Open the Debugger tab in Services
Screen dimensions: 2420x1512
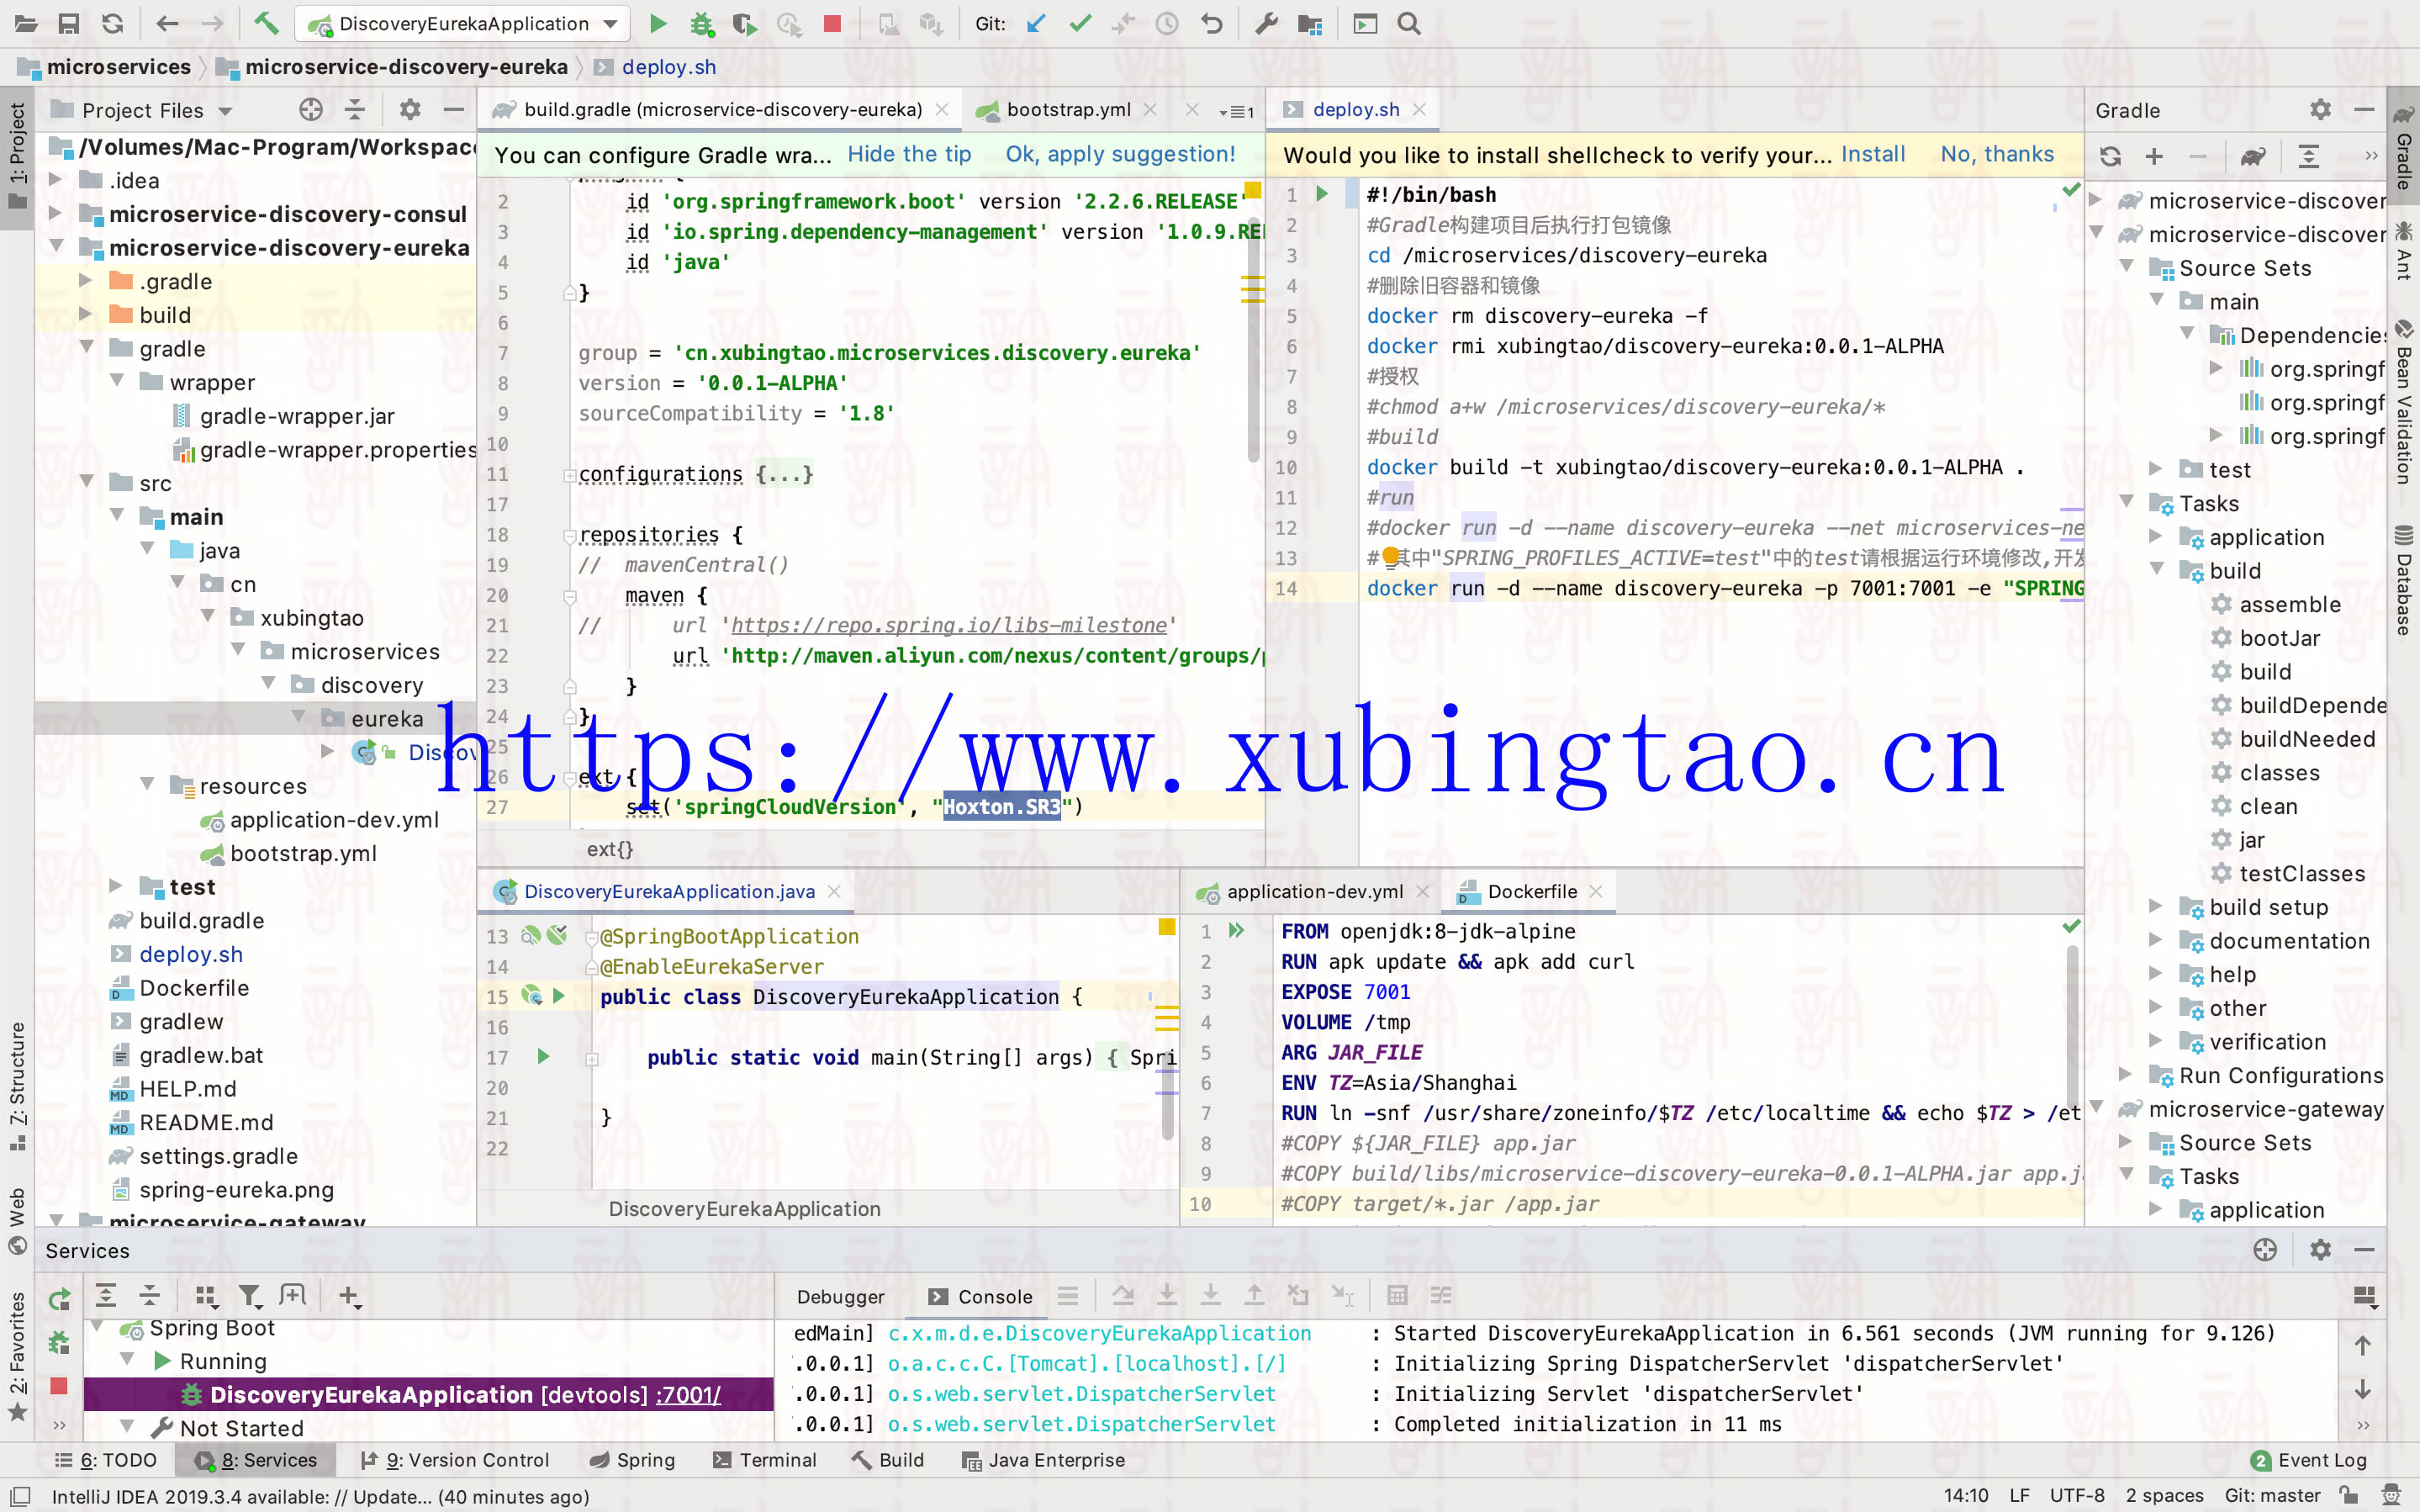click(840, 1296)
